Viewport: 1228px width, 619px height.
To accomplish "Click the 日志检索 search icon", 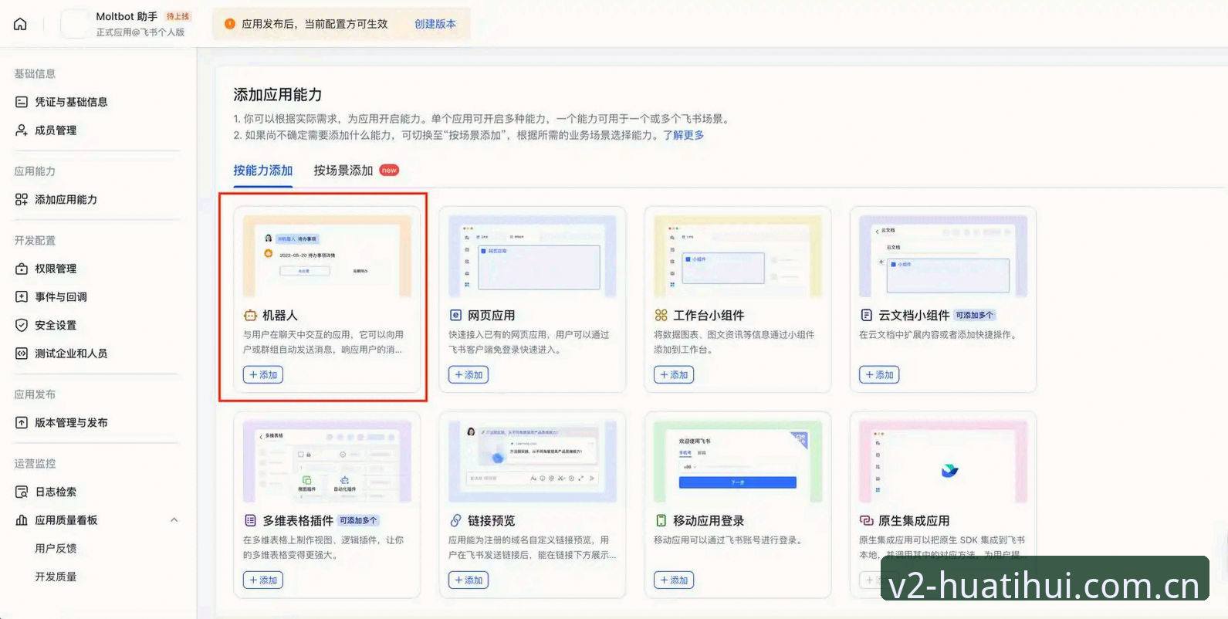I will coord(22,492).
